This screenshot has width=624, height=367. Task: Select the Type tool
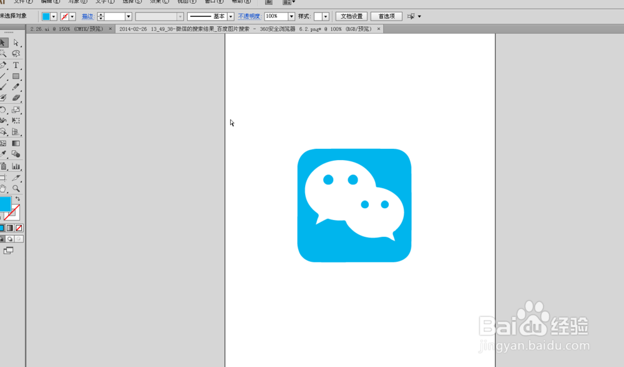coord(16,65)
